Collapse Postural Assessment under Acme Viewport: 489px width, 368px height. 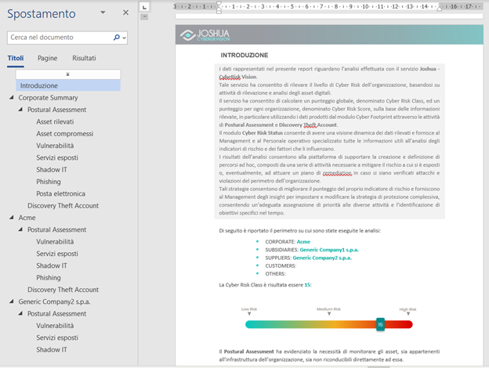(20, 229)
